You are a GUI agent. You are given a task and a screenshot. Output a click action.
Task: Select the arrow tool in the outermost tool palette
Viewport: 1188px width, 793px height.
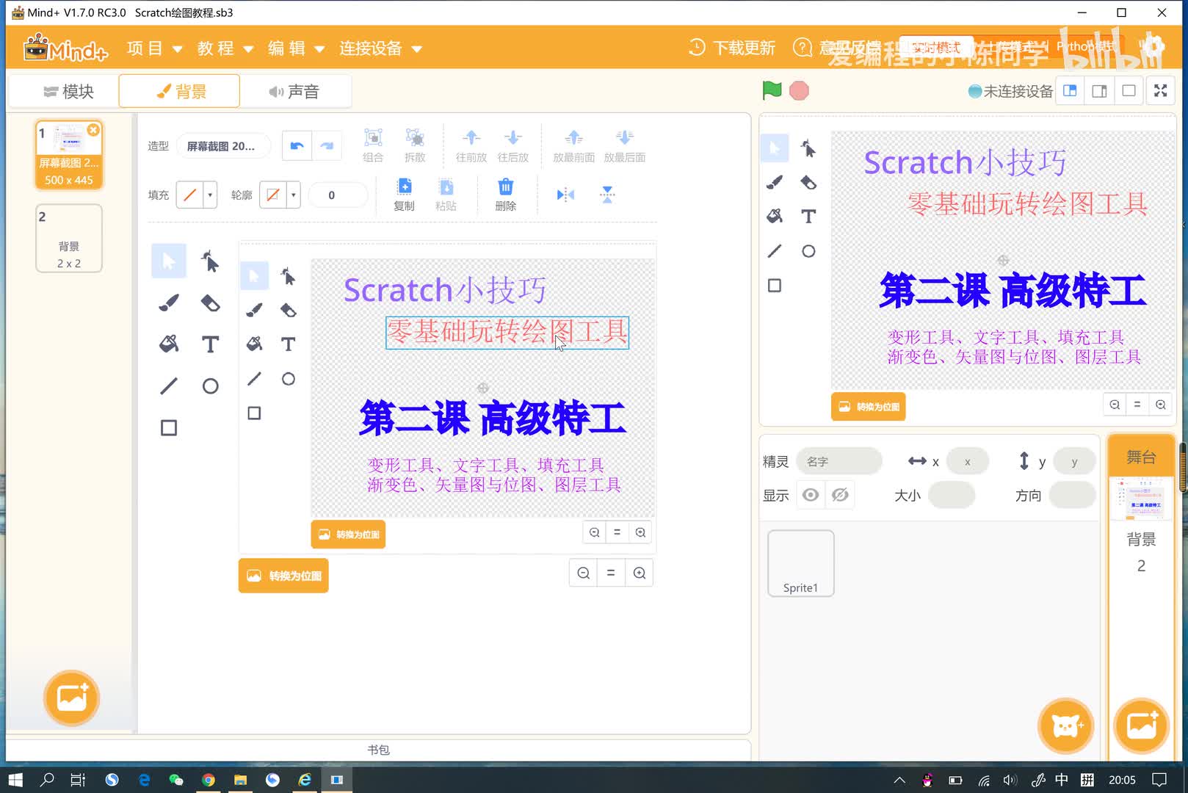pyautogui.click(x=169, y=261)
